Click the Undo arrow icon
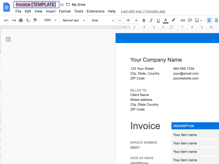This screenshot has width=219, height=164. coord(7,20)
